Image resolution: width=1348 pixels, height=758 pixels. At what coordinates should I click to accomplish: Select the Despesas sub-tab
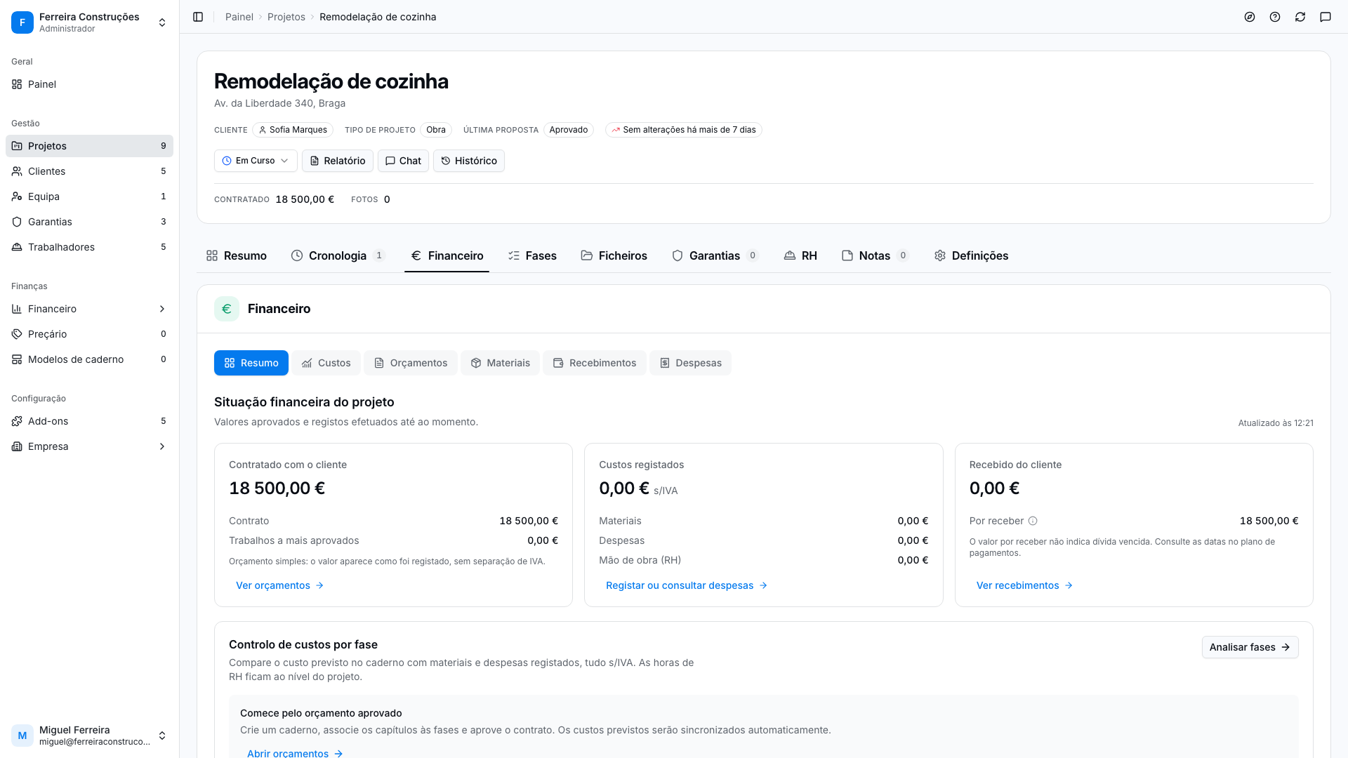690,363
